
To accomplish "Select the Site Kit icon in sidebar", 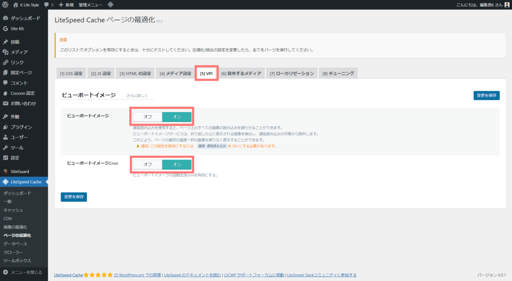I will (x=5, y=29).
